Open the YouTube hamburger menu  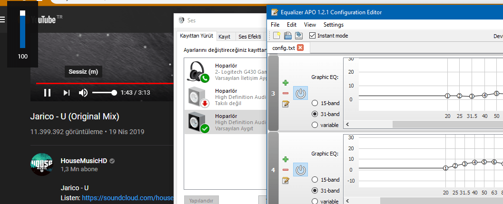click(x=2, y=19)
